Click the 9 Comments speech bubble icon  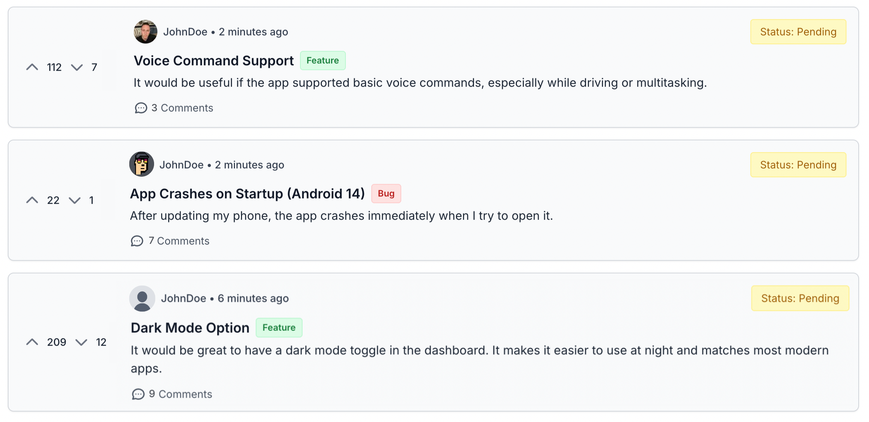[x=138, y=394]
